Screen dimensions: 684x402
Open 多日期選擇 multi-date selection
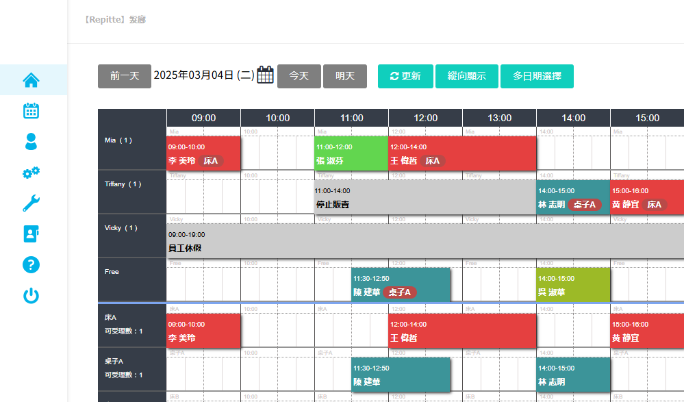tap(537, 76)
